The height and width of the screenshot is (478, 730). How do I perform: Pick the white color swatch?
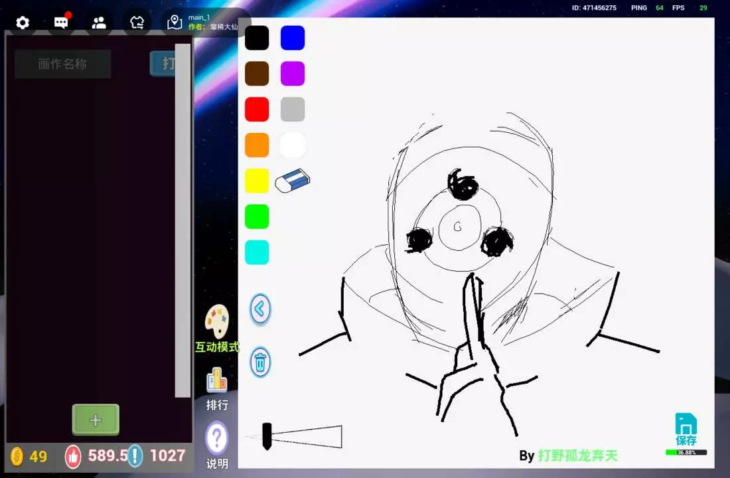pyautogui.click(x=293, y=145)
